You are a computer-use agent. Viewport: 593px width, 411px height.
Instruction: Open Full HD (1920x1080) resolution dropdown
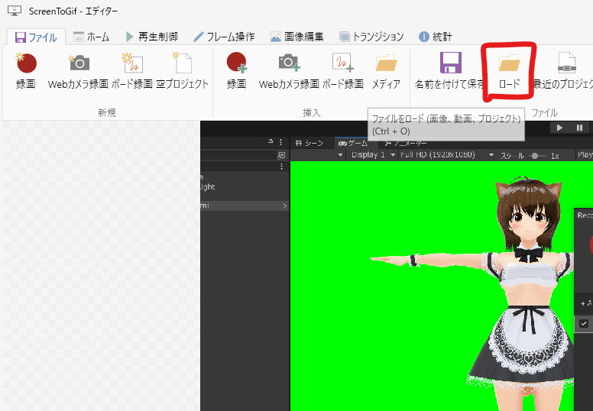(x=447, y=154)
